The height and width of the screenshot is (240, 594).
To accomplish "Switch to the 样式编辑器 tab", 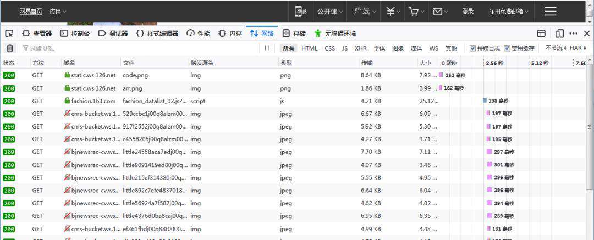I will [158, 34].
